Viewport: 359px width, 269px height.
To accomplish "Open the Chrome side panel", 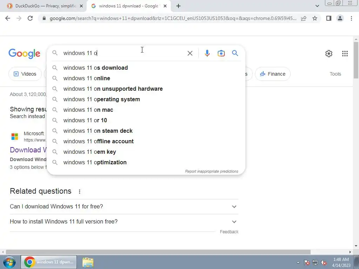I will (329, 18).
